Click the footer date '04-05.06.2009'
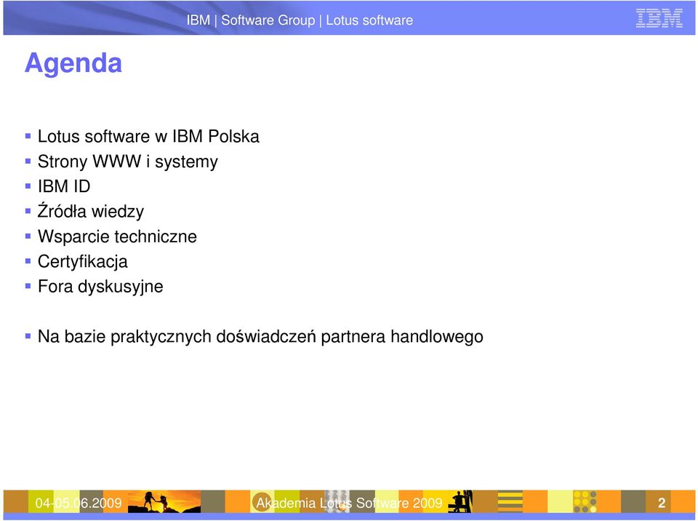The height and width of the screenshot is (521, 698). point(79,503)
